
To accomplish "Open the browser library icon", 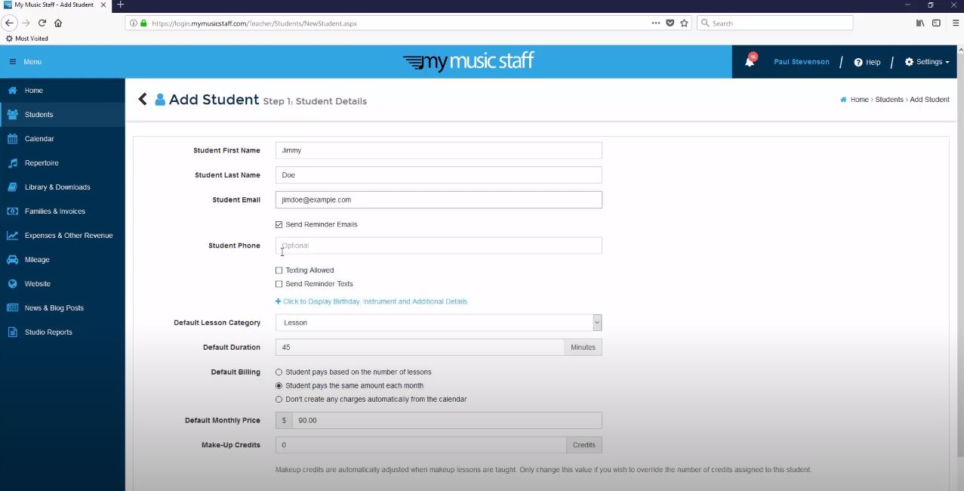I will tap(920, 23).
